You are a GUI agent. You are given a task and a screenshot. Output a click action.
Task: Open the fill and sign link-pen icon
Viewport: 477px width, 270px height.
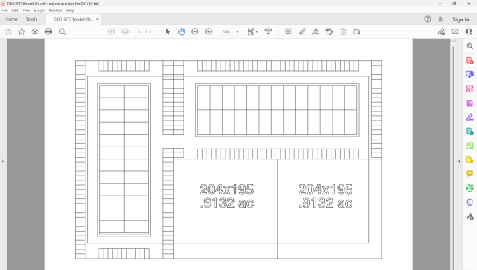tap(441, 32)
